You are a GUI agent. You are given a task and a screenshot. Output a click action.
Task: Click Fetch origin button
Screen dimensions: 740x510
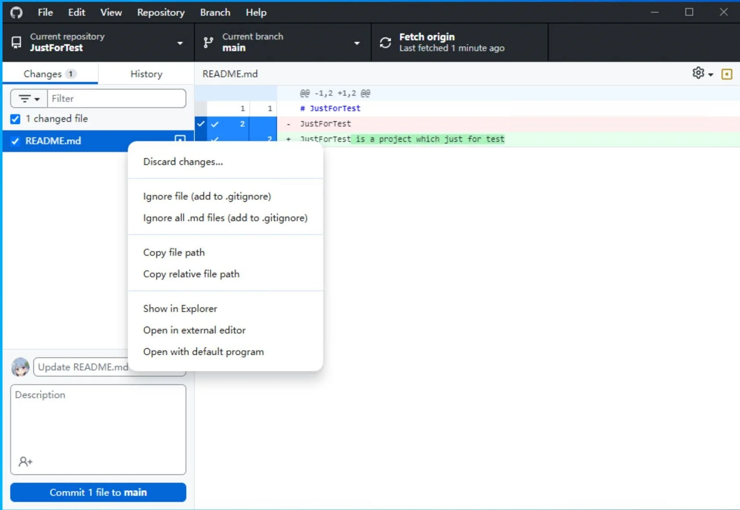click(460, 42)
